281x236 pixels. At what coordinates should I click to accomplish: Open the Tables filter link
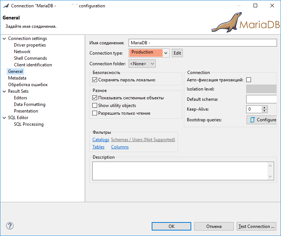(x=99, y=147)
